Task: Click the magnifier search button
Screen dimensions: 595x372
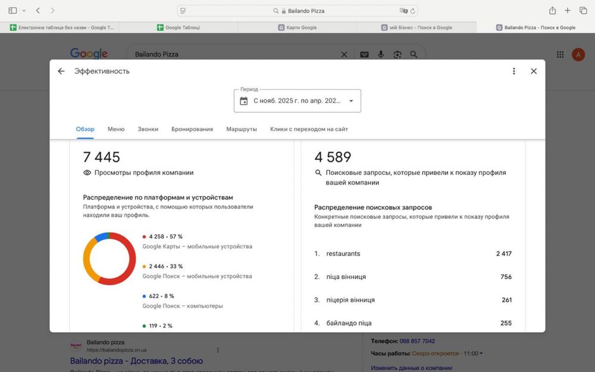Action: pos(414,55)
